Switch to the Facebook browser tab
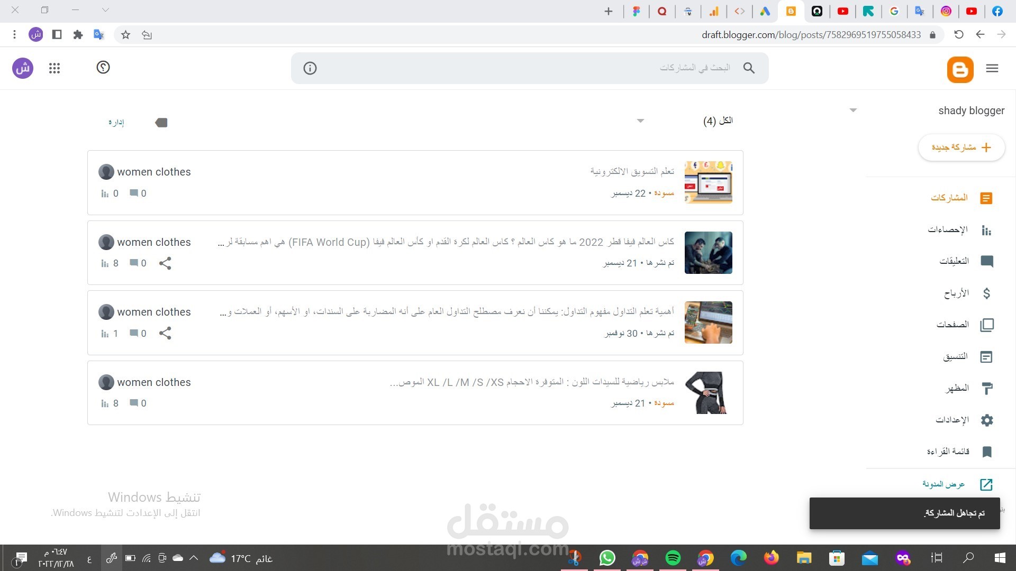Viewport: 1016px width, 571px height. [997, 11]
